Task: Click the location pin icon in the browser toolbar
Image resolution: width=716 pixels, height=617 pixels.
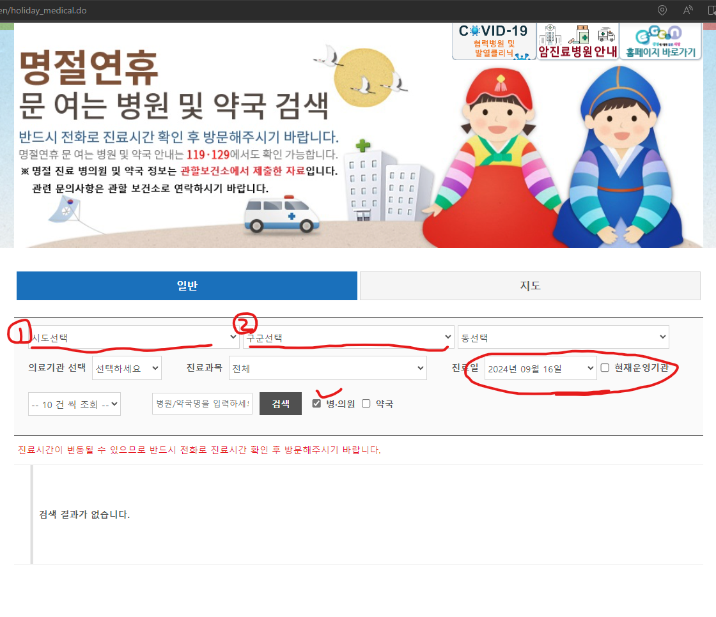Action: (662, 10)
